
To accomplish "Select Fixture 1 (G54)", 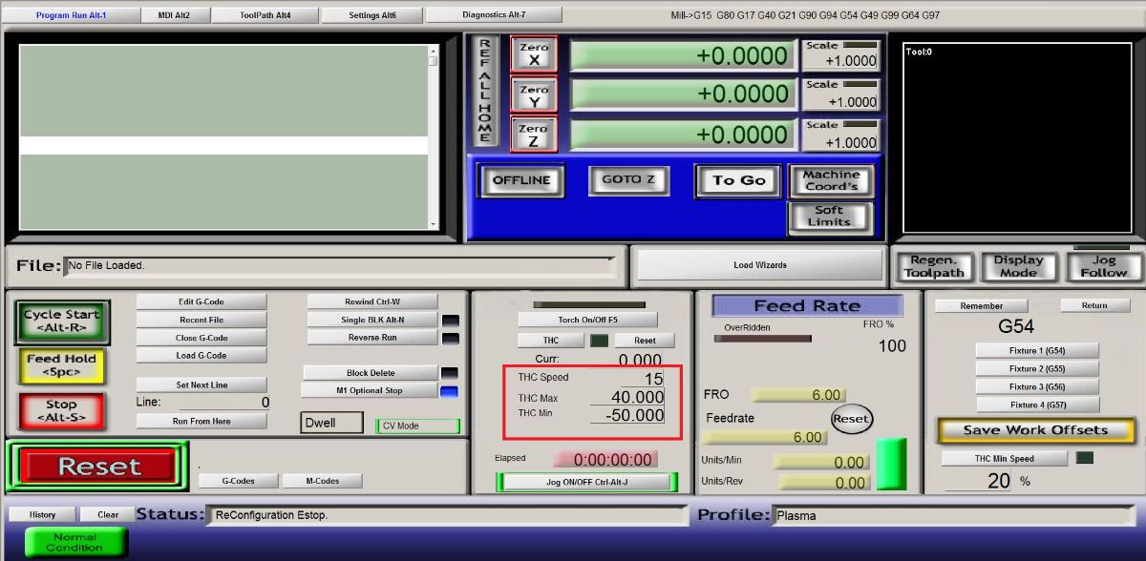I will click(x=1037, y=350).
